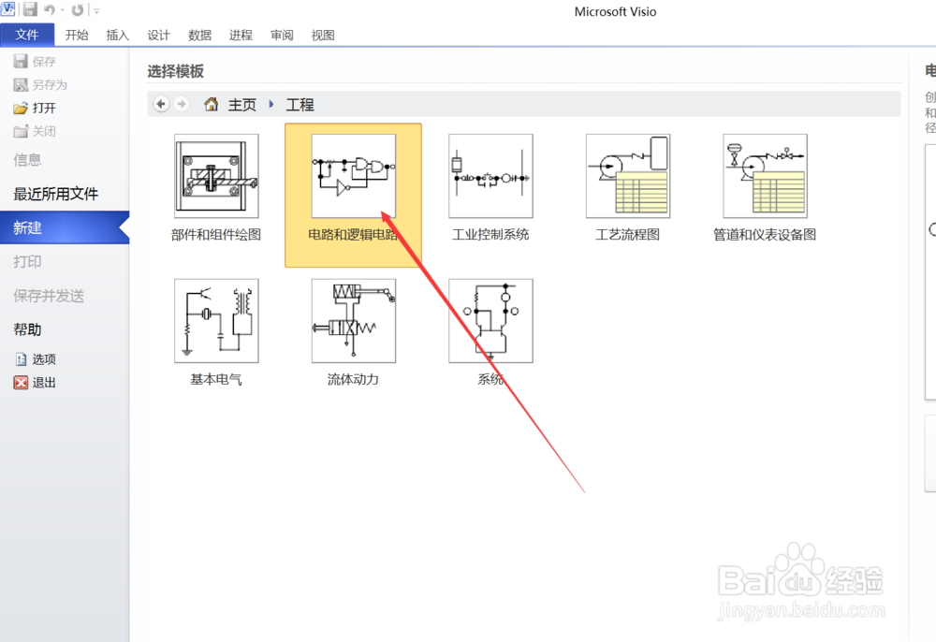Select 最近所用文件 in the sidebar
Viewport: 936px width, 642px height.
[x=55, y=194]
